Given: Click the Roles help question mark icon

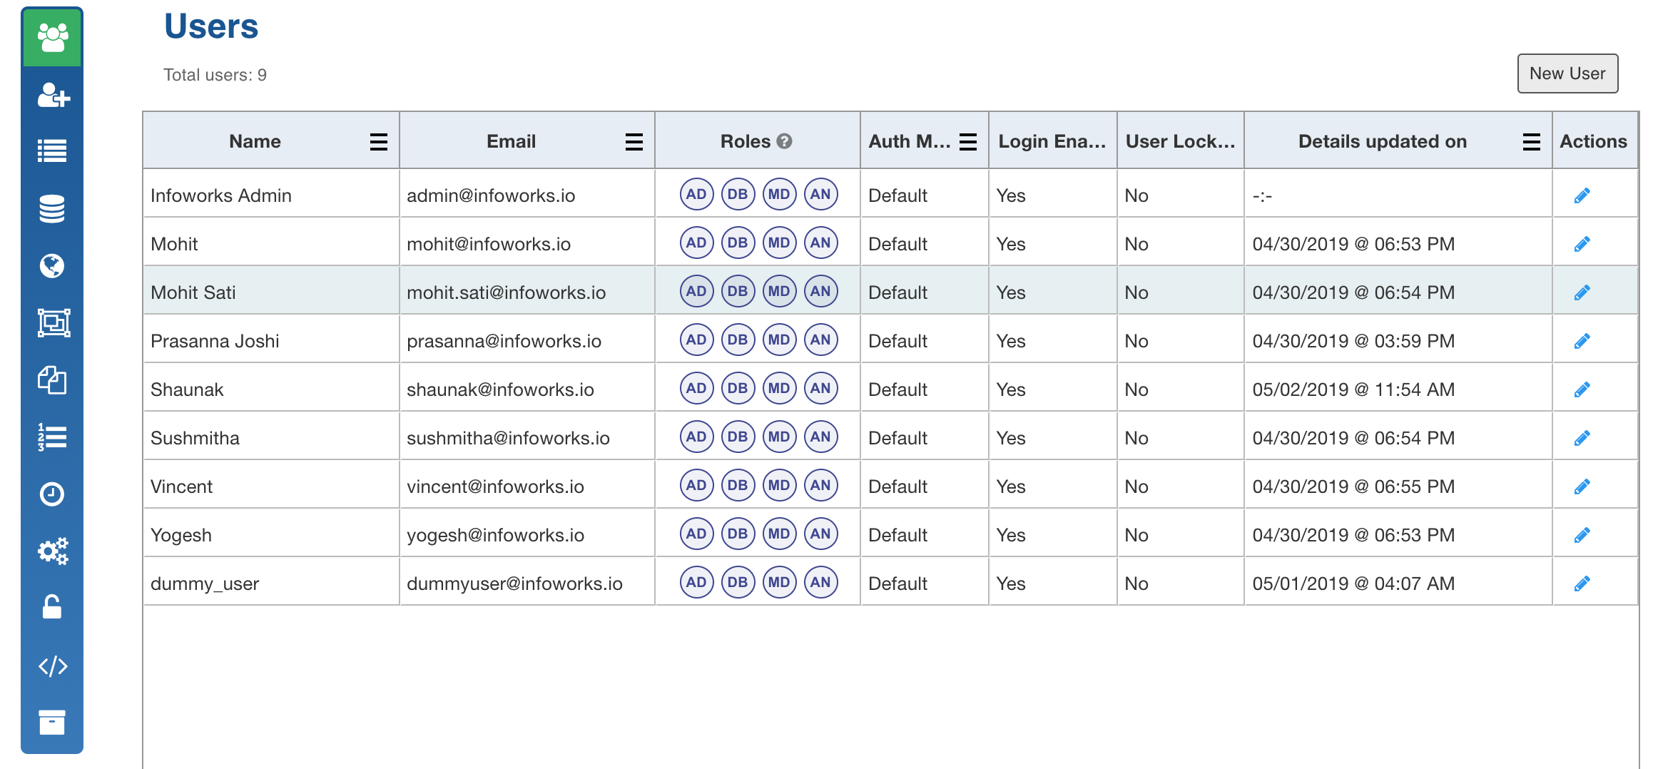Looking at the screenshot, I should coord(784,141).
